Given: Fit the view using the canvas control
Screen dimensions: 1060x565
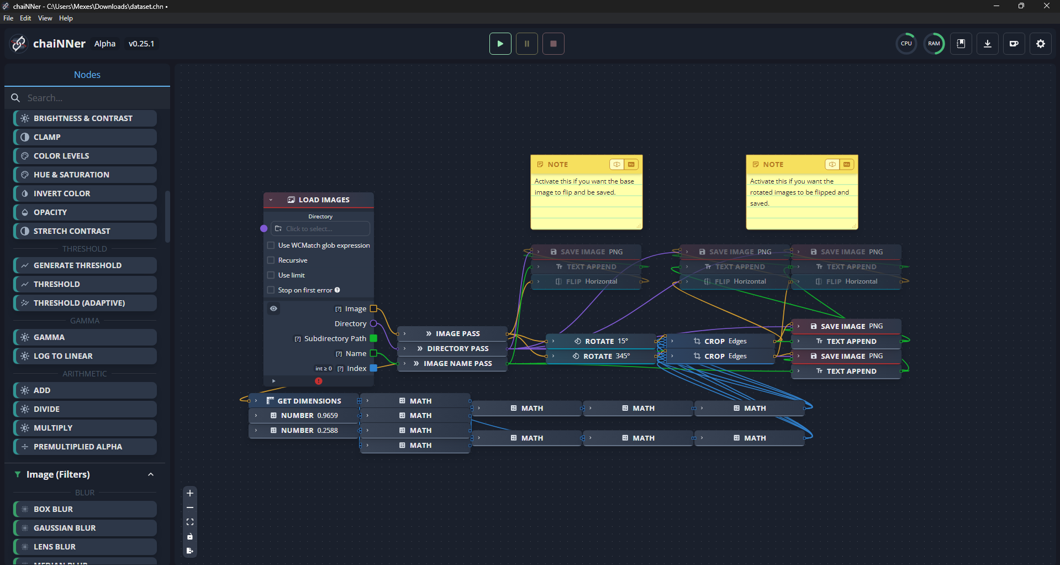Looking at the screenshot, I should click(190, 522).
